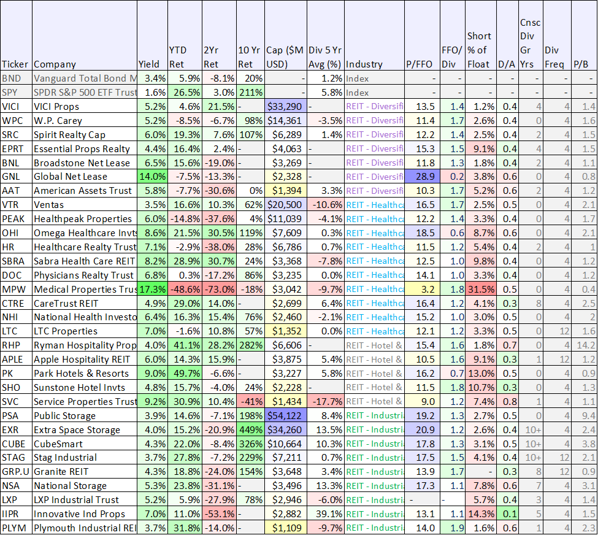The width and height of the screenshot is (598, 535).
Task: Select the Stag Industrial company cell
Action: pyautogui.click(x=85, y=458)
